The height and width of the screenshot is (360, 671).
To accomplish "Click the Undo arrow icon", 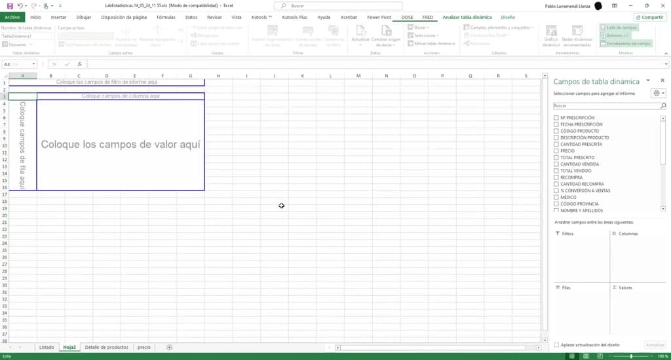I will click(x=20, y=6).
